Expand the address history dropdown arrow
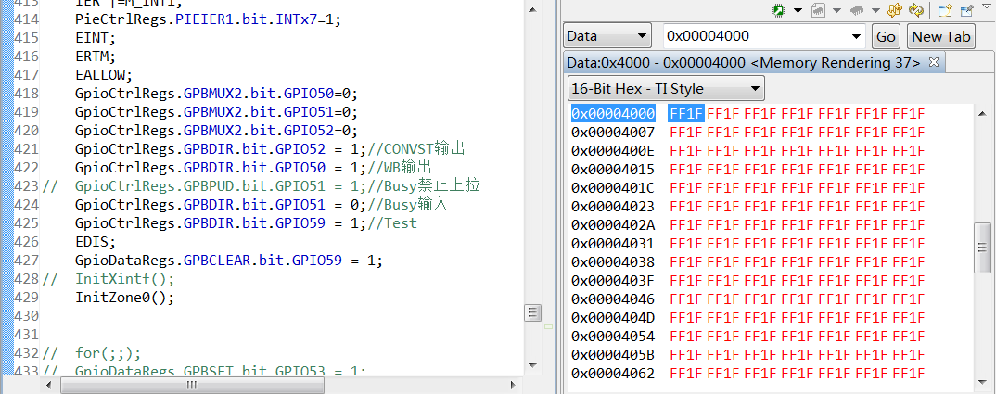 857,36
